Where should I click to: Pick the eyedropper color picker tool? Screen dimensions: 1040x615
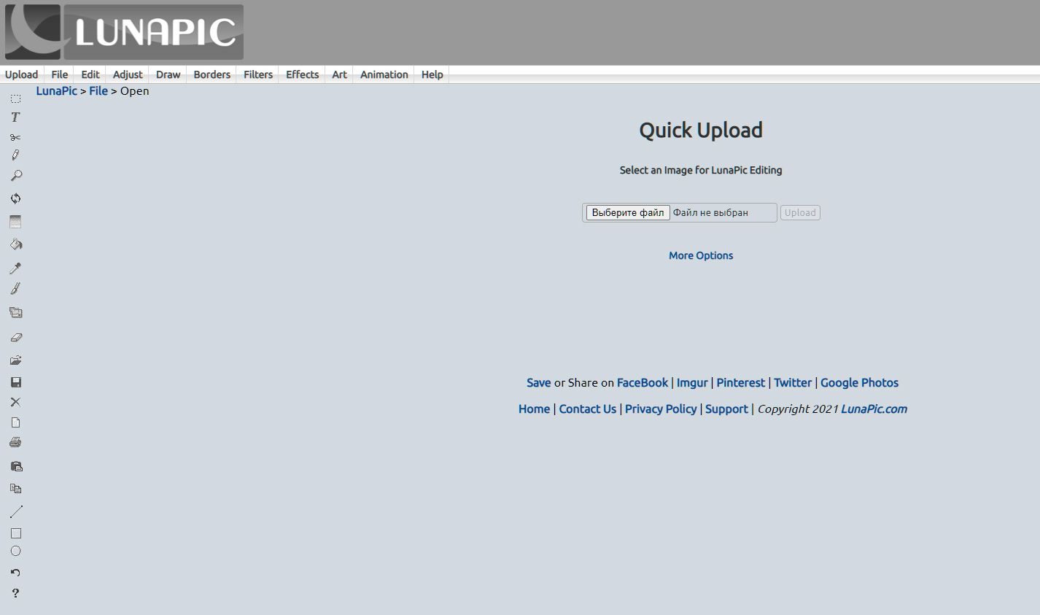click(x=15, y=268)
